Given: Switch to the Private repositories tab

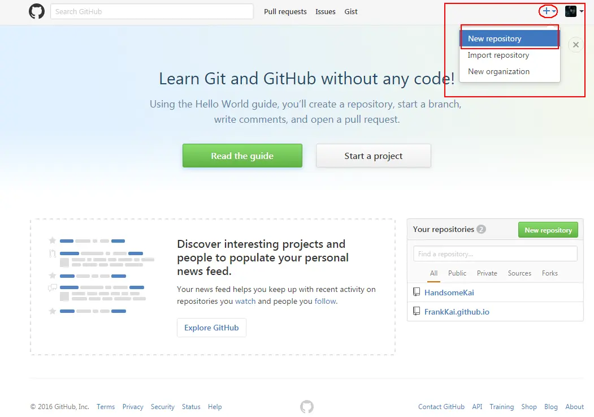Looking at the screenshot, I should 487,273.
